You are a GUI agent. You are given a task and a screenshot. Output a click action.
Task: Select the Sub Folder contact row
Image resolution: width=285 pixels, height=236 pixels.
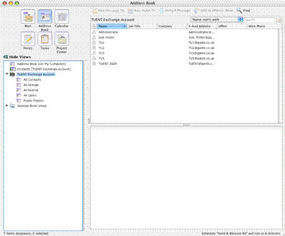(185, 37)
